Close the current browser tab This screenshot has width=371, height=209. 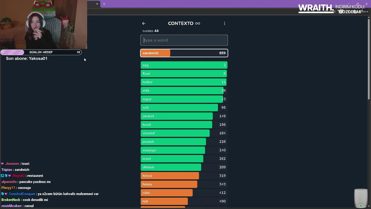click(x=97, y=4)
